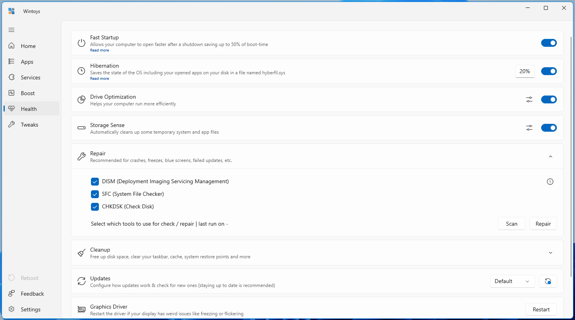Switch to the Boost page
Screen dimensions: 575x320
point(32,93)
